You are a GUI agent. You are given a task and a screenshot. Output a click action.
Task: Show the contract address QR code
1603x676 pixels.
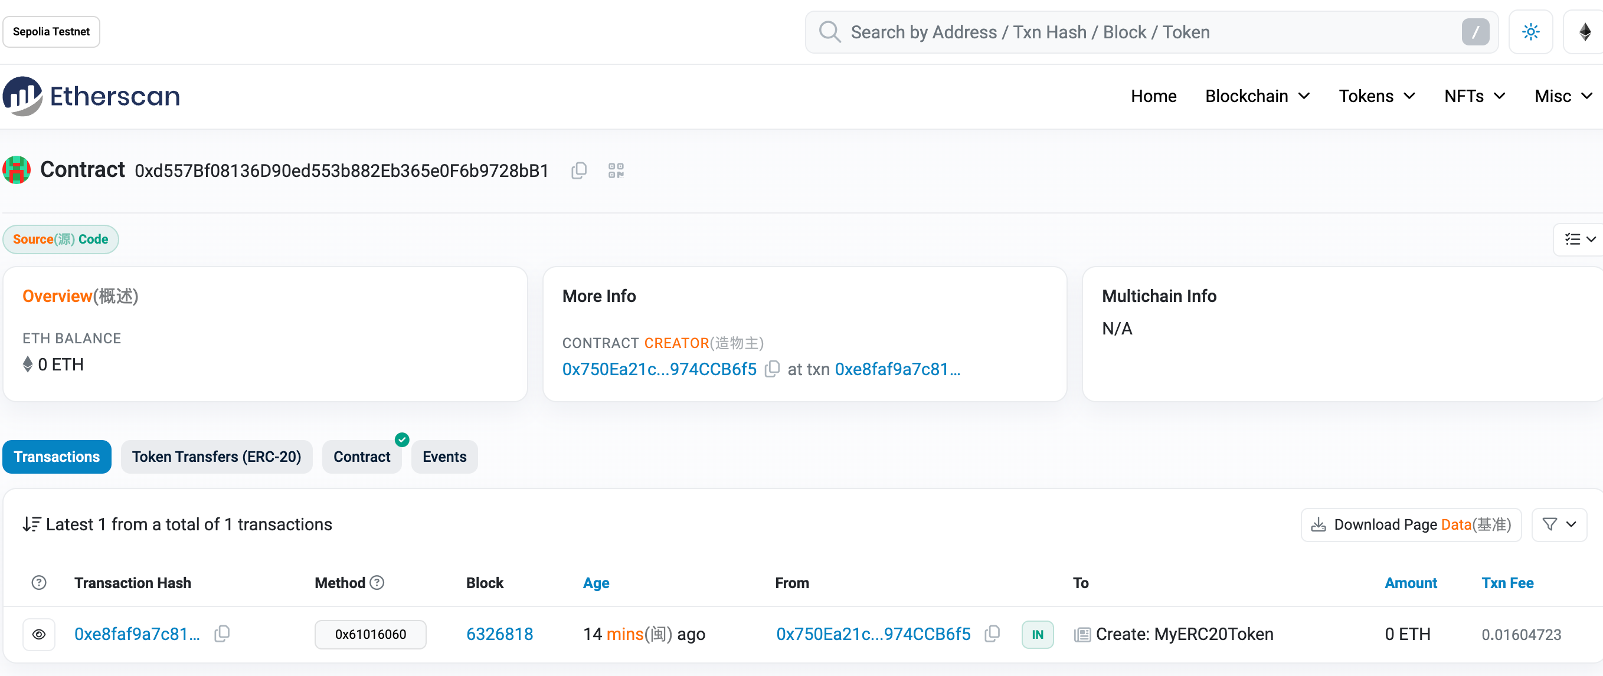coord(616,170)
